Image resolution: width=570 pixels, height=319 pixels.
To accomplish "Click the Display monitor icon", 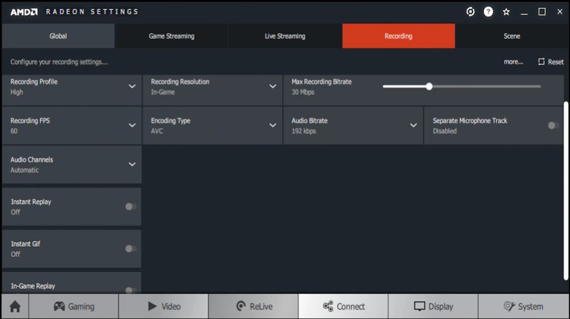I will (x=419, y=306).
